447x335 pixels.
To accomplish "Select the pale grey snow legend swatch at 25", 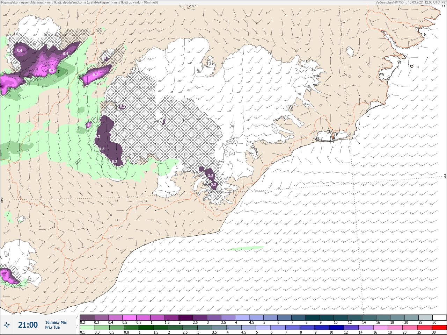I will [x=425, y=318].
